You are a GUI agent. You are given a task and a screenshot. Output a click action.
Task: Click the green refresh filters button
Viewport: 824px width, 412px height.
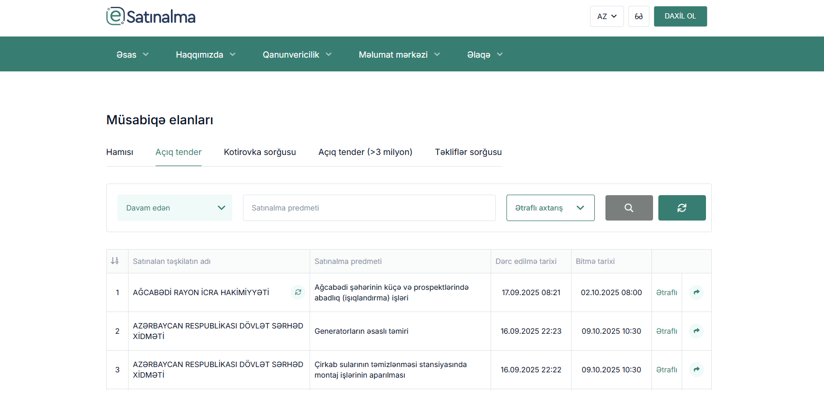(x=682, y=208)
